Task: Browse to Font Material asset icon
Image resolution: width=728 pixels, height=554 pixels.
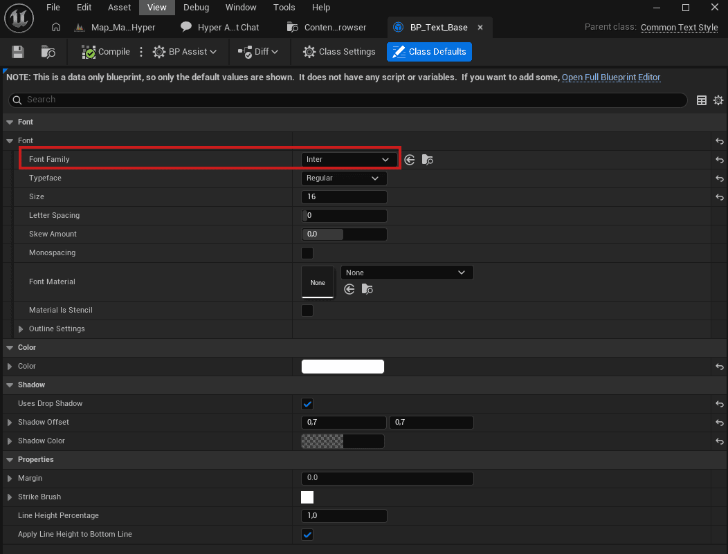Action: click(367, 290)
